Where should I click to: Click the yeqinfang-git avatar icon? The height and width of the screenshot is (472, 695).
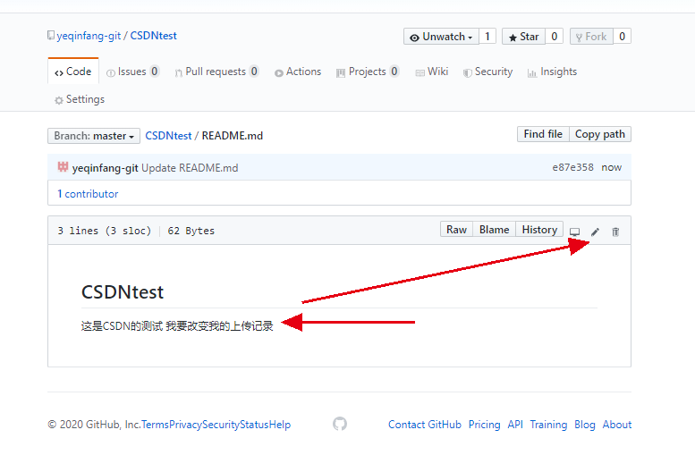click(x=63, y=167)
